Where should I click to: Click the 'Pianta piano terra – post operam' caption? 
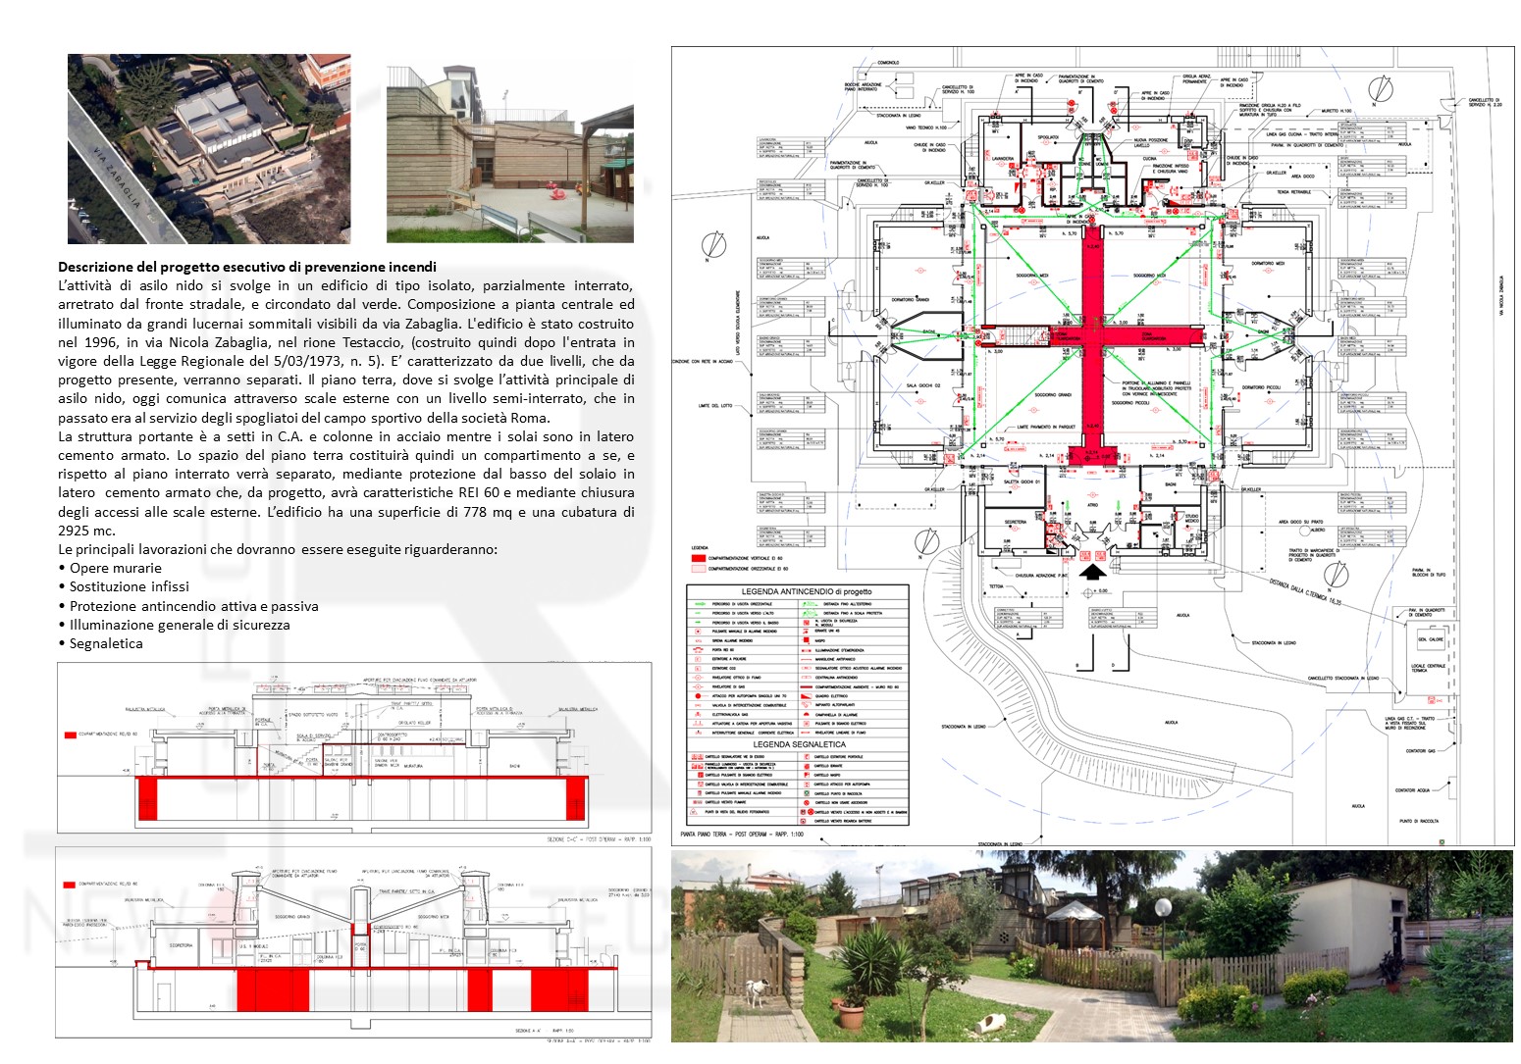[742, 835]
